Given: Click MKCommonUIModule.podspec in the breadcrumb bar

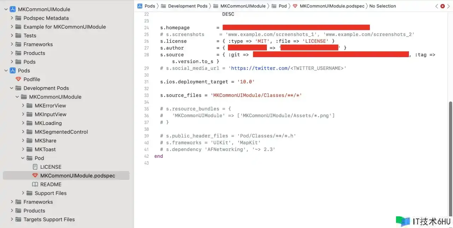Looking at the screenshot, I should pyautogui.click(x=332, y=6).
